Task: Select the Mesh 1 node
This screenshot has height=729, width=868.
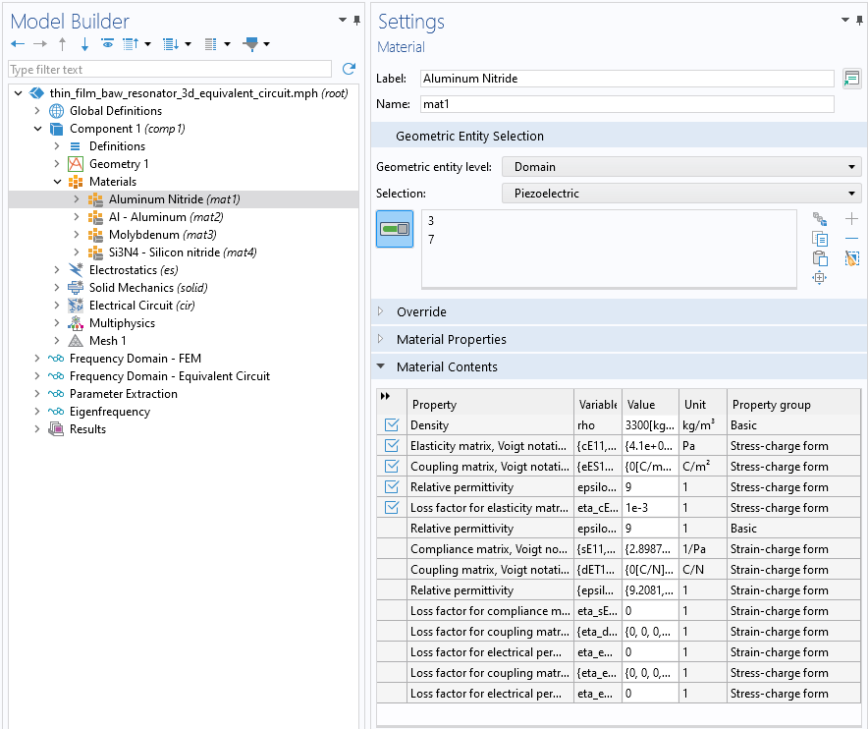Action: tap(107, 341)
